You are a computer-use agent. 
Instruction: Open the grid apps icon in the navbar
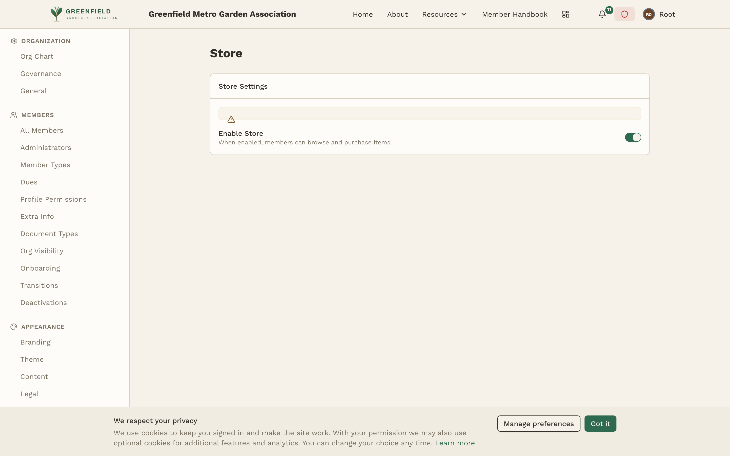click(565, 14)
